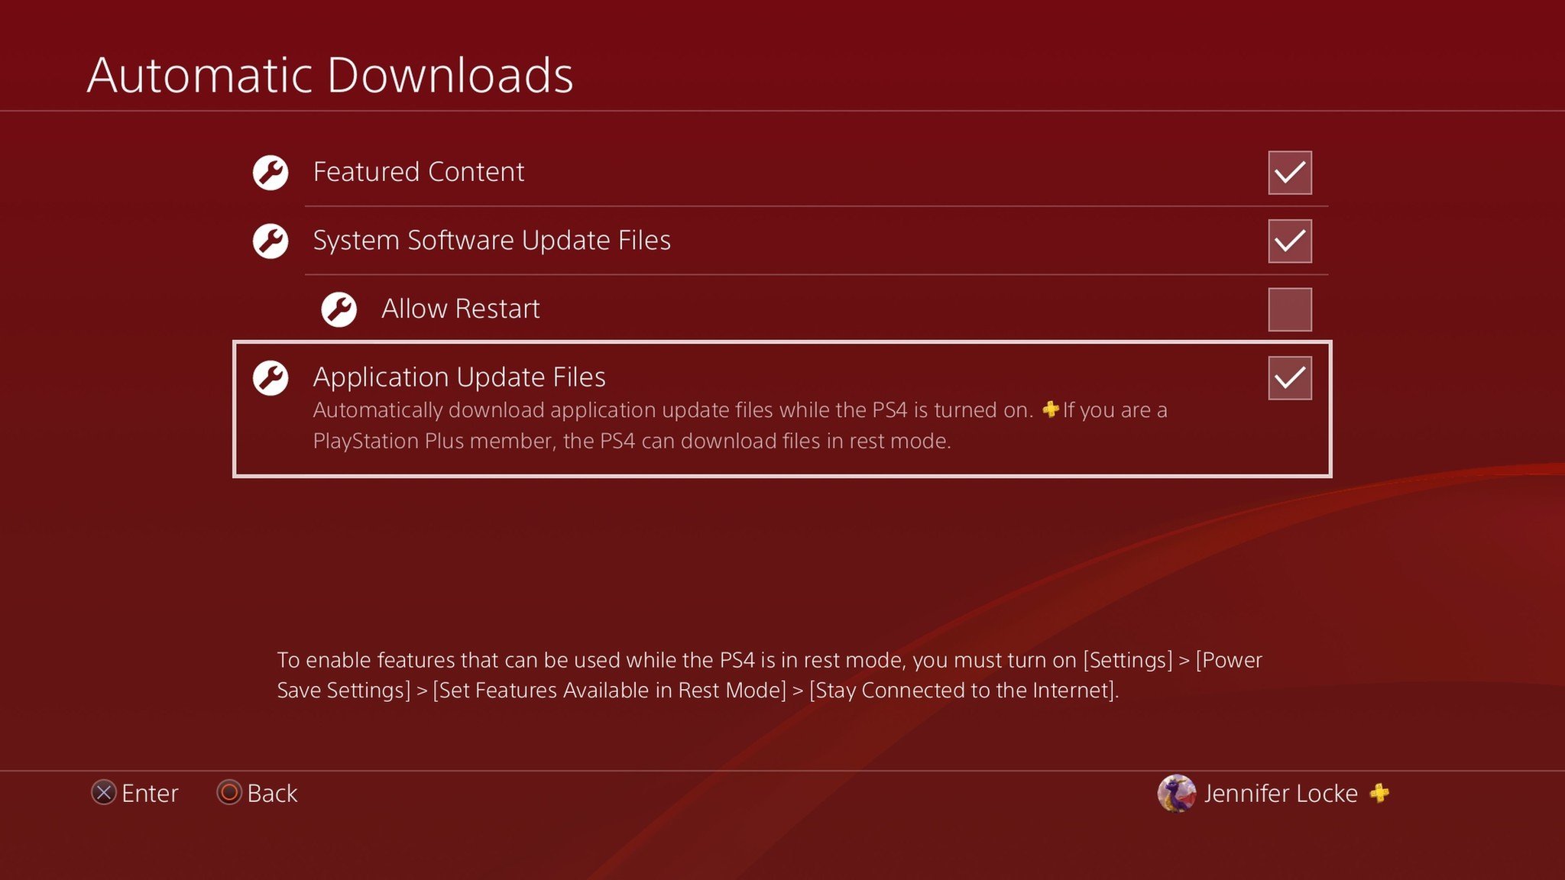Screen dimensions: 1565x880
Task: Select the System Software Update Files item
Action: pos(491,241)
